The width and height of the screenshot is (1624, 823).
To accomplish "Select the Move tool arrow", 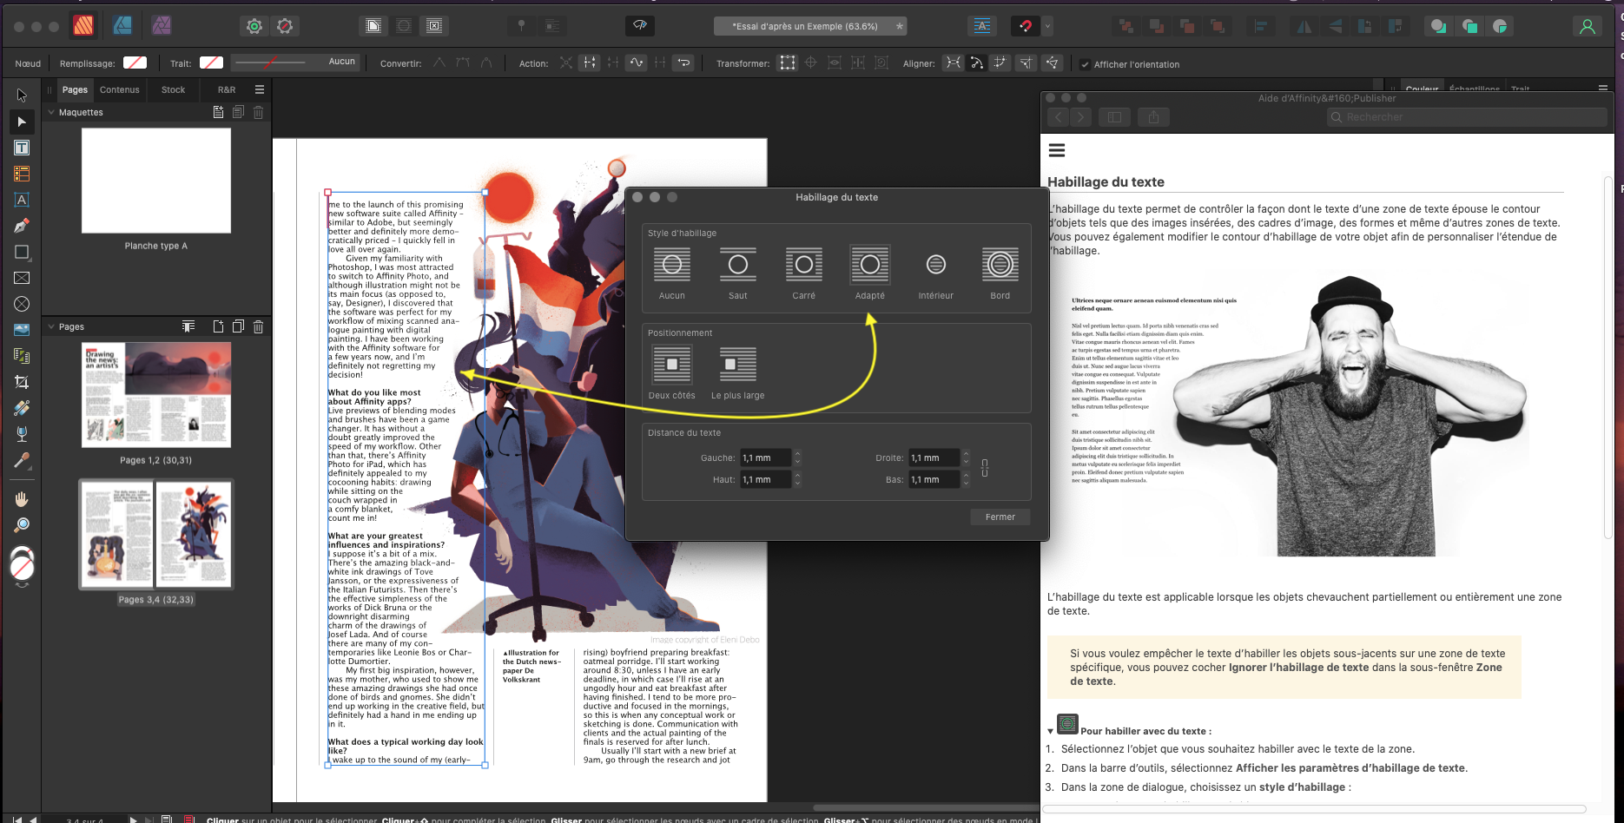I will click(22, 95).
